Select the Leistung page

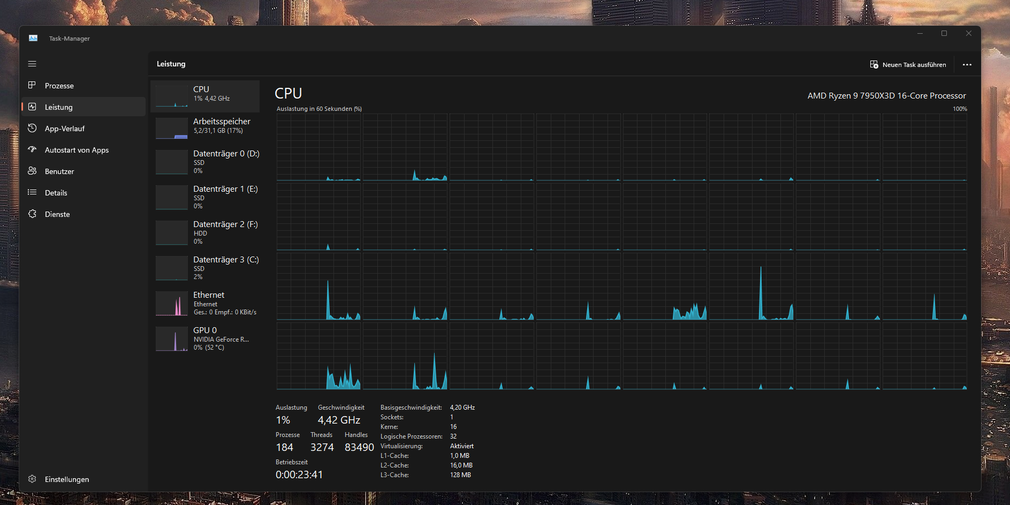[83, 107]
